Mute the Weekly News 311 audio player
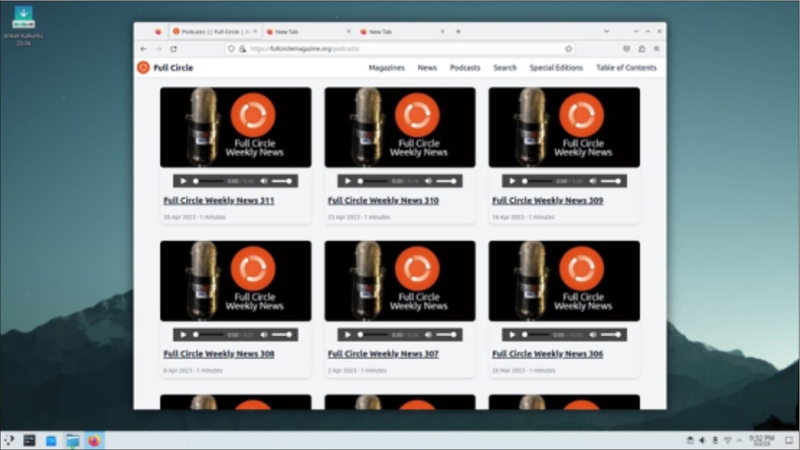The width and height of the screenshot is (800, 450). (x=264, y=181)
